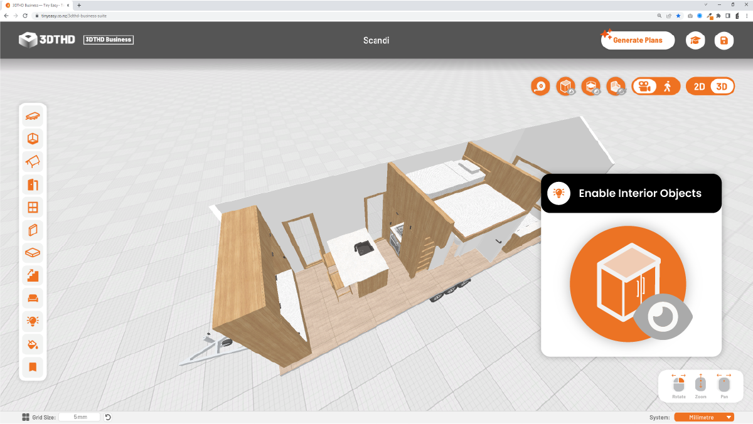Open the roof tool in sidebar

33,162
